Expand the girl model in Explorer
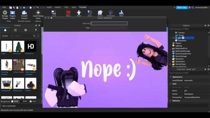 pos(173,38)
